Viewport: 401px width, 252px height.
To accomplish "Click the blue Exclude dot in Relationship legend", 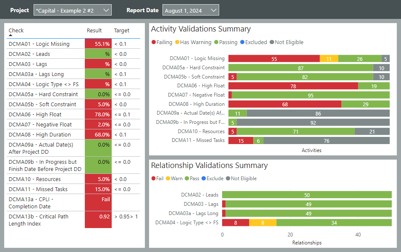I will point(204,178).
